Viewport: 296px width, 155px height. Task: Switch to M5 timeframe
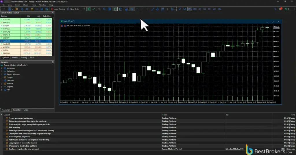coord(185,9)
